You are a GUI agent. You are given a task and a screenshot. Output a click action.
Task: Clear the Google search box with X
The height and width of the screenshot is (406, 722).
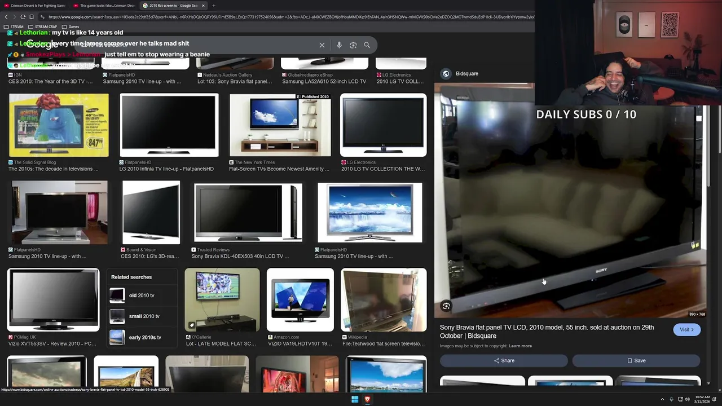click(322, 45)
